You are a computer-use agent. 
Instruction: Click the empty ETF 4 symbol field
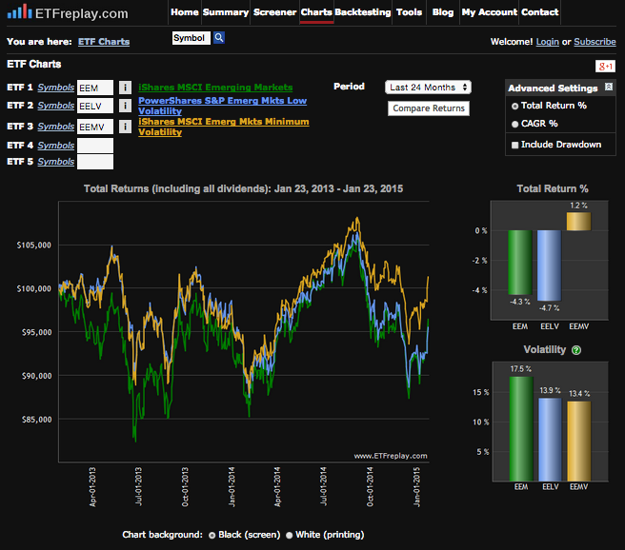(x=95, y=146)
